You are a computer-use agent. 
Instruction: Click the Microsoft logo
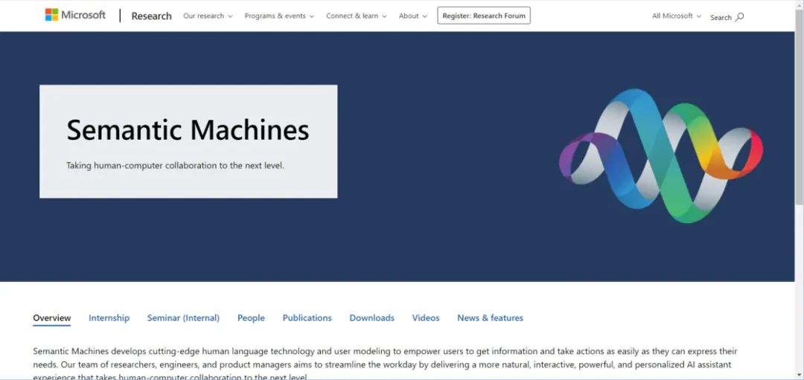pos(75,15)
